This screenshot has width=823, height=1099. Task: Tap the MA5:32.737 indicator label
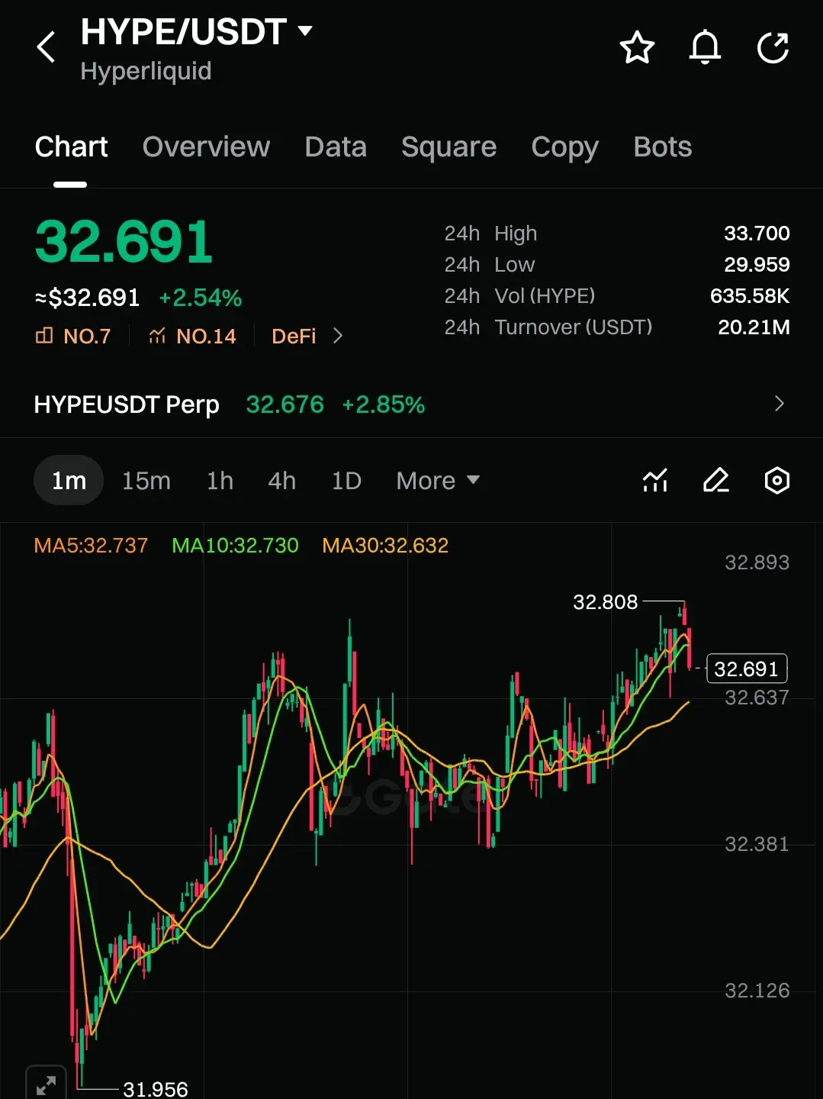(x=91, y=546)
